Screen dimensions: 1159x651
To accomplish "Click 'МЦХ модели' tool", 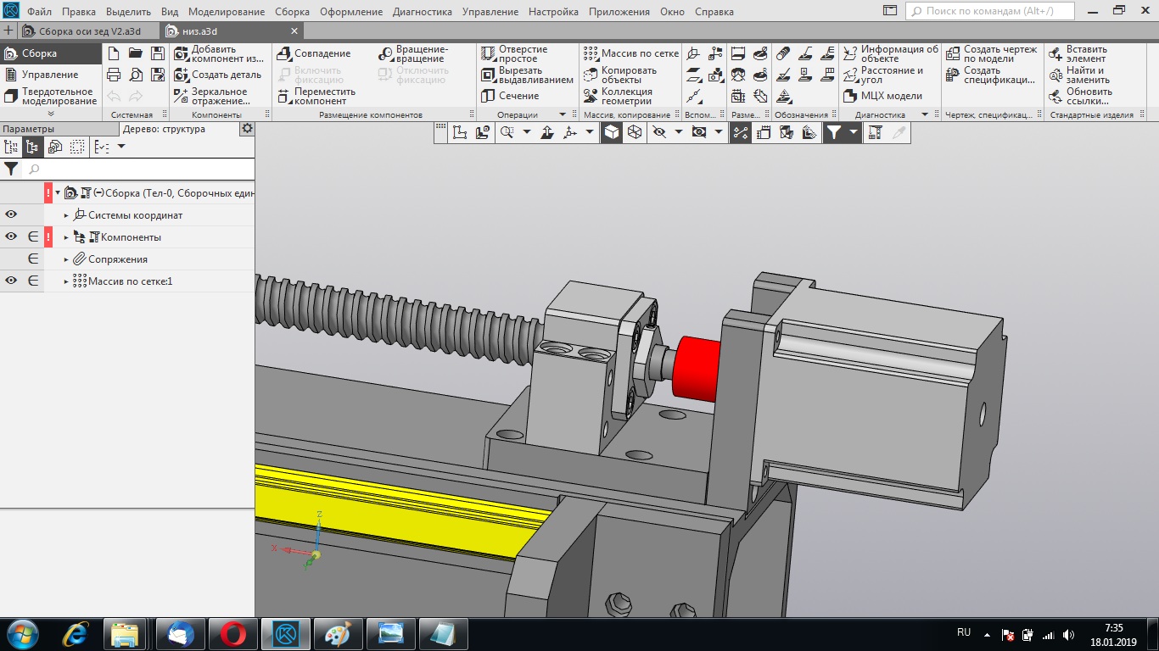I will (x=882, y=96).
